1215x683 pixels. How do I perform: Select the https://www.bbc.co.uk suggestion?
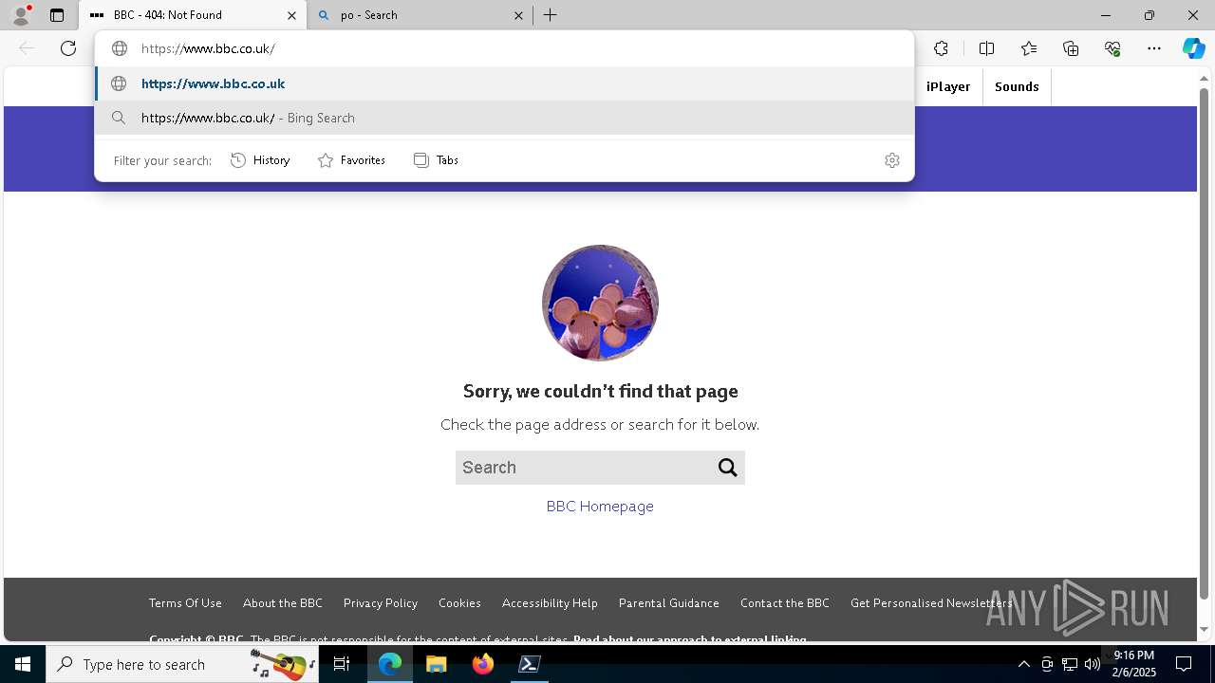[504, 83]
